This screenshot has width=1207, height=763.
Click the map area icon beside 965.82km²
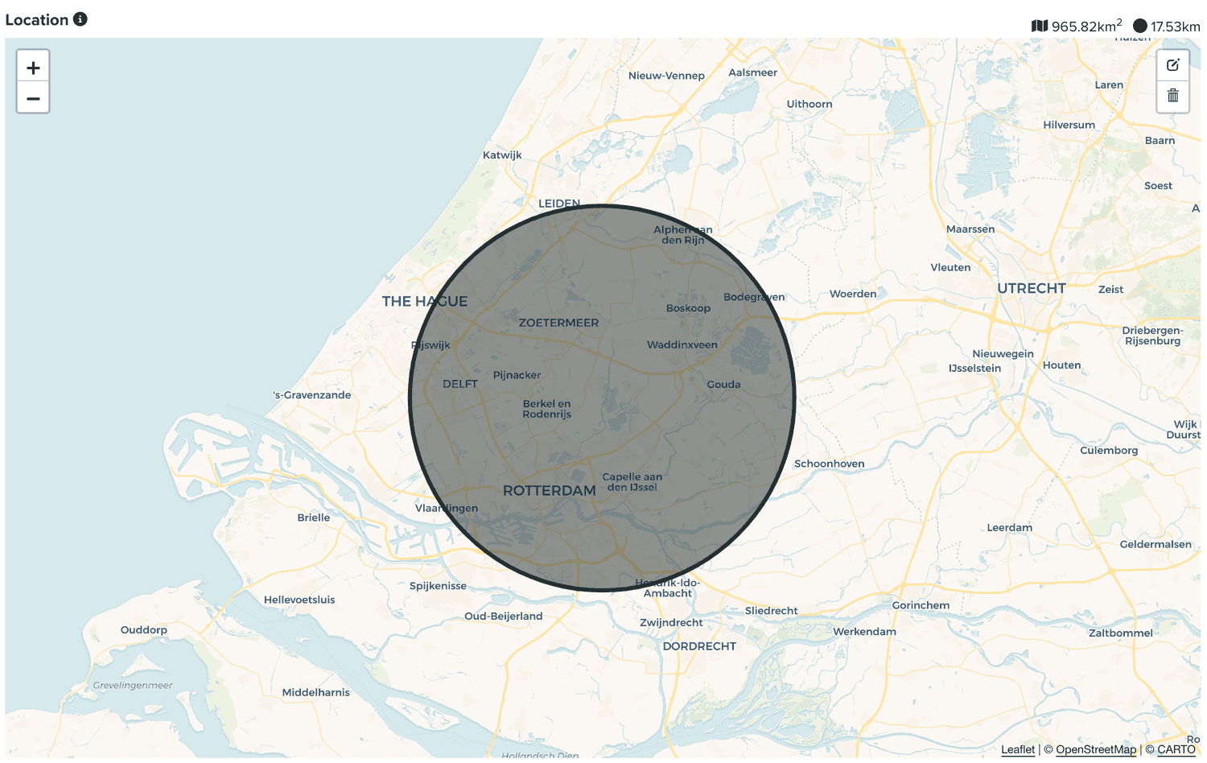click(x=1040, y=26)
